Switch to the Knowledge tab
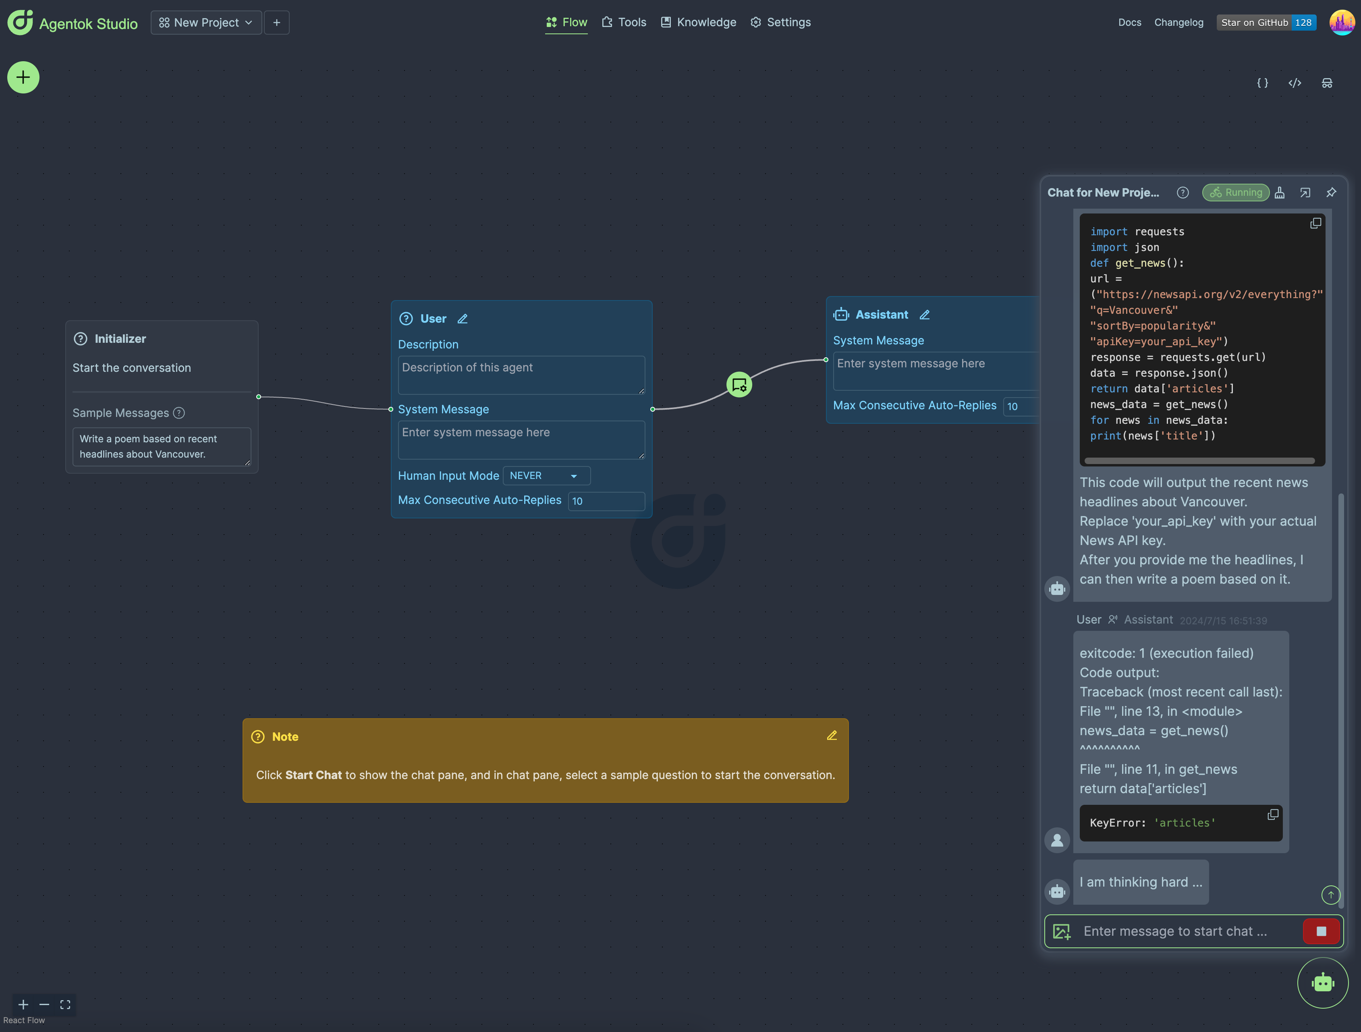Viewport: 1361px width, 1032px height. click(698, 23)
